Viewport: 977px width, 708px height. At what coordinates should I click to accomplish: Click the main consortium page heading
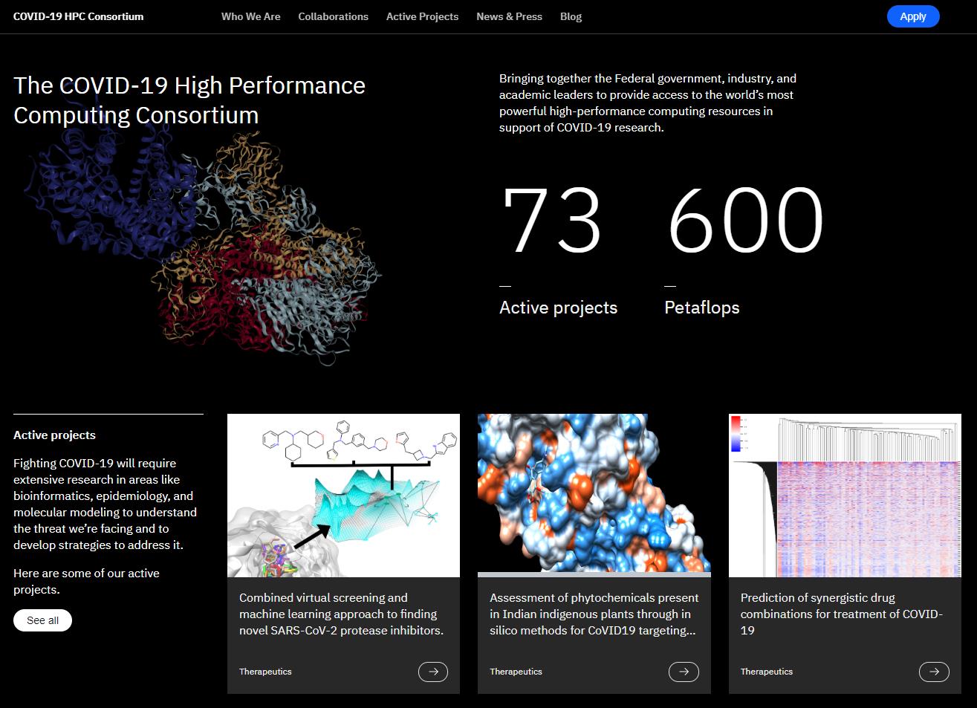point(189,100)
